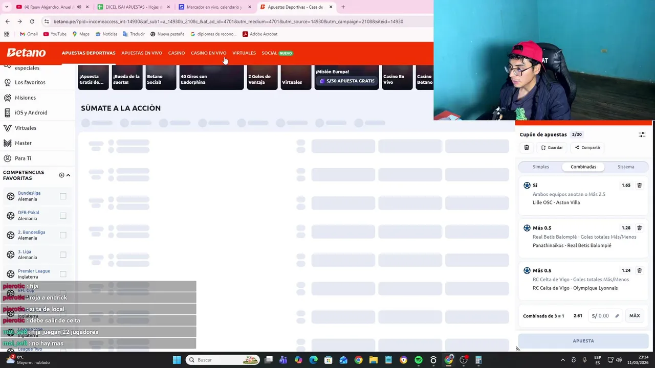Image resolution: width=655 pixels, height=368 pixels.
Task: Click the Betano logo
Action: [26, 53]
